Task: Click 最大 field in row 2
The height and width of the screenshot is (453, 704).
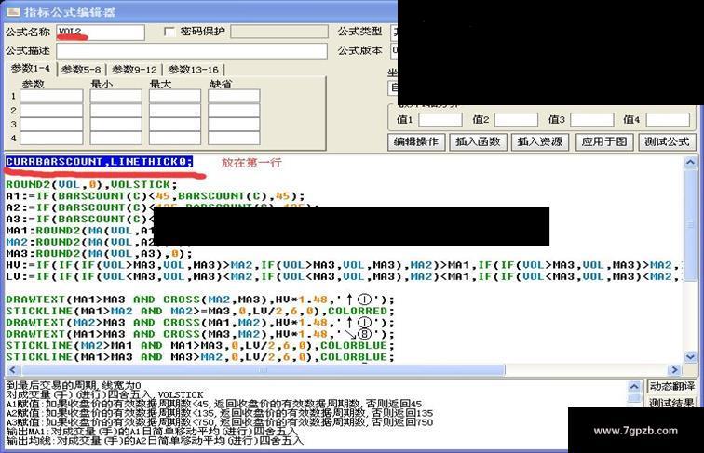Action: point(175,111)
